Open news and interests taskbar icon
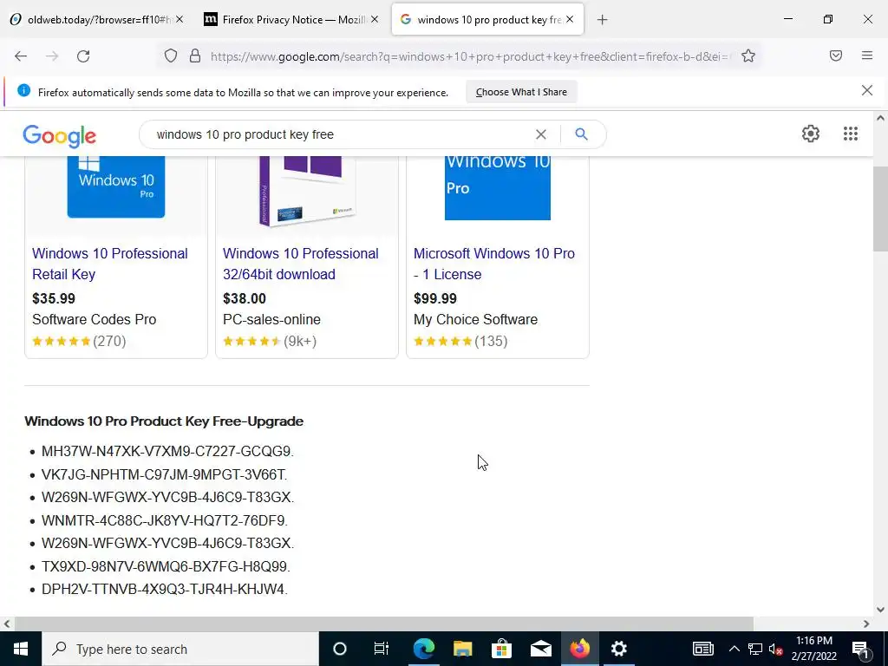Screen dimensions: 888x666 702,649
